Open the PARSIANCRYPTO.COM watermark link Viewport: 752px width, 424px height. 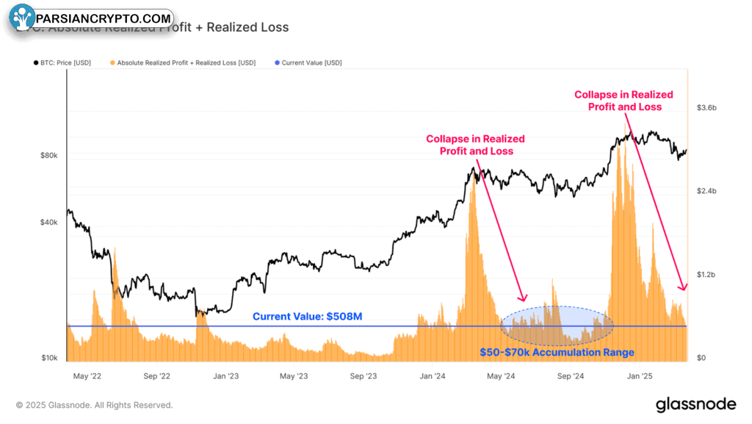tap(103, 18)
